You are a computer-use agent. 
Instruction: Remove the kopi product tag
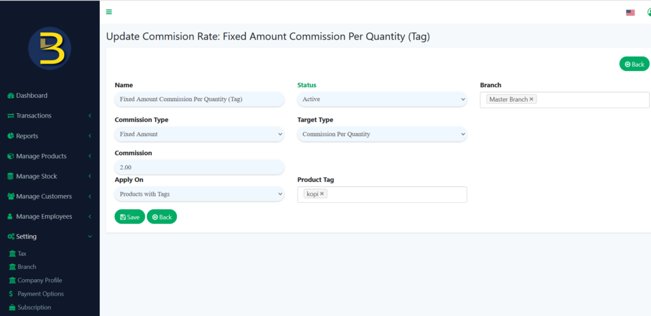pos(322,194)
